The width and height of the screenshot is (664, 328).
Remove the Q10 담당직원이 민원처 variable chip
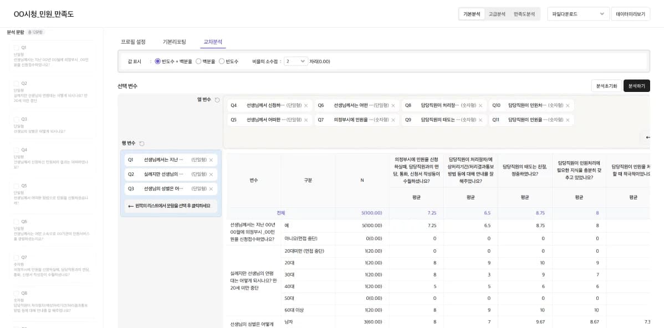[569, 105]
